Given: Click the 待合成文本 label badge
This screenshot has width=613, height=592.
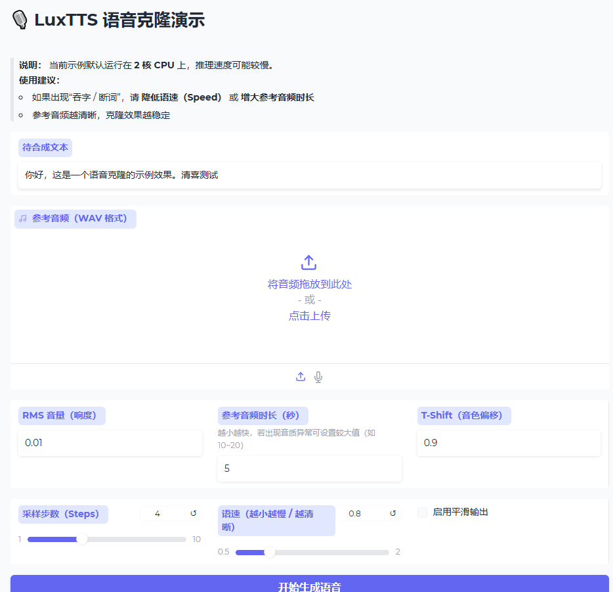Looking at the screenshot, I should coord(45,147).
